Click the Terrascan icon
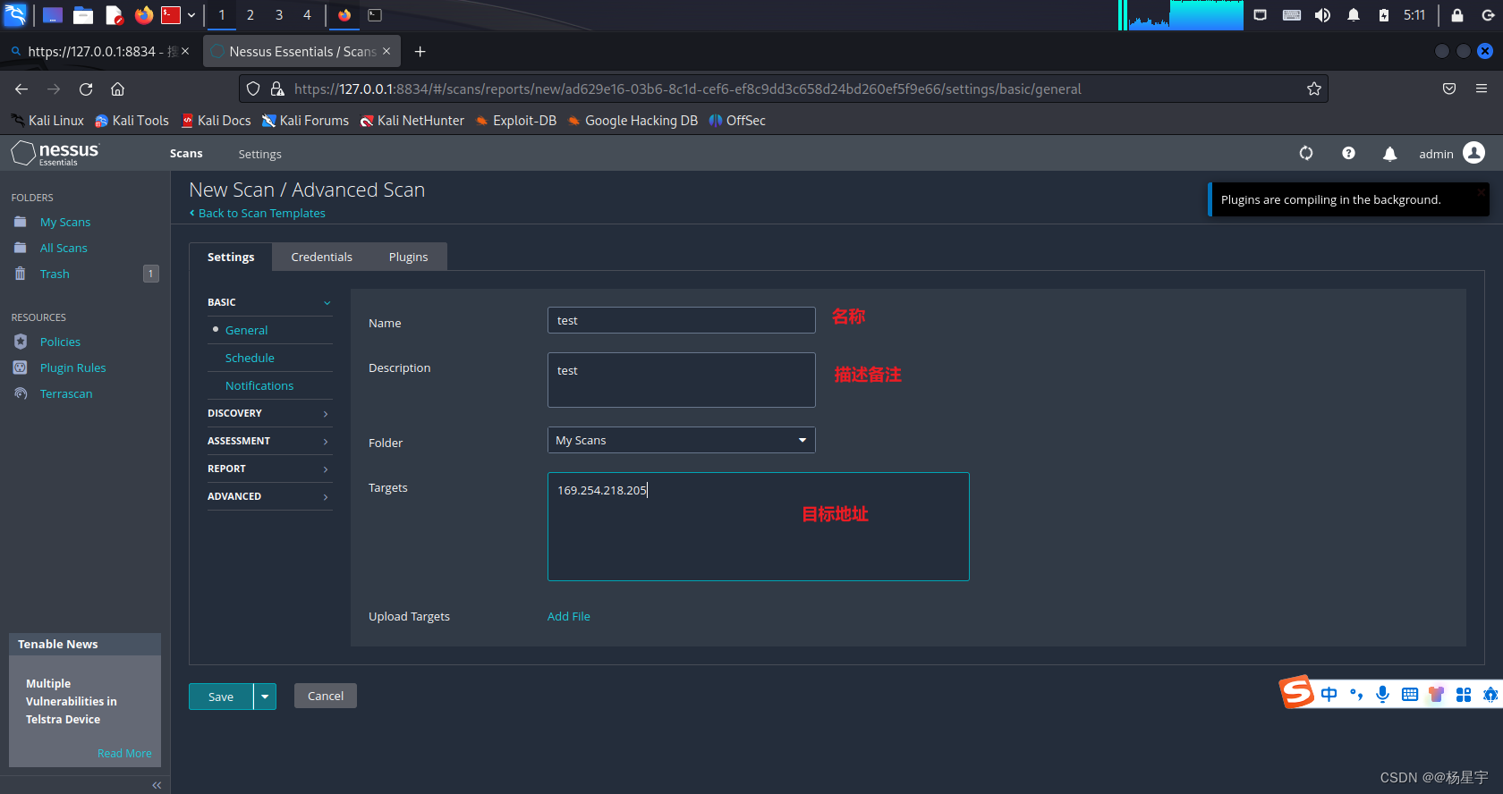This screenshot has width=1503, height=794. tap(21, 393)
